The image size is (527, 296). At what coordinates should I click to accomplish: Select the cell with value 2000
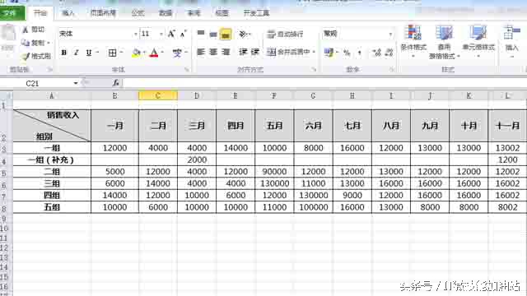coord(197,160)
